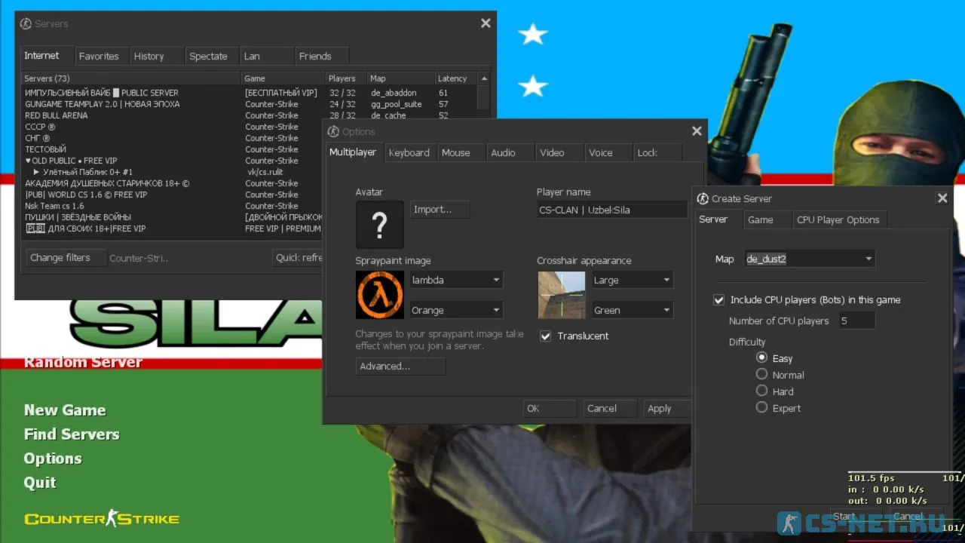
Task: Click the question mark avatar image
Action: [380, 225]
